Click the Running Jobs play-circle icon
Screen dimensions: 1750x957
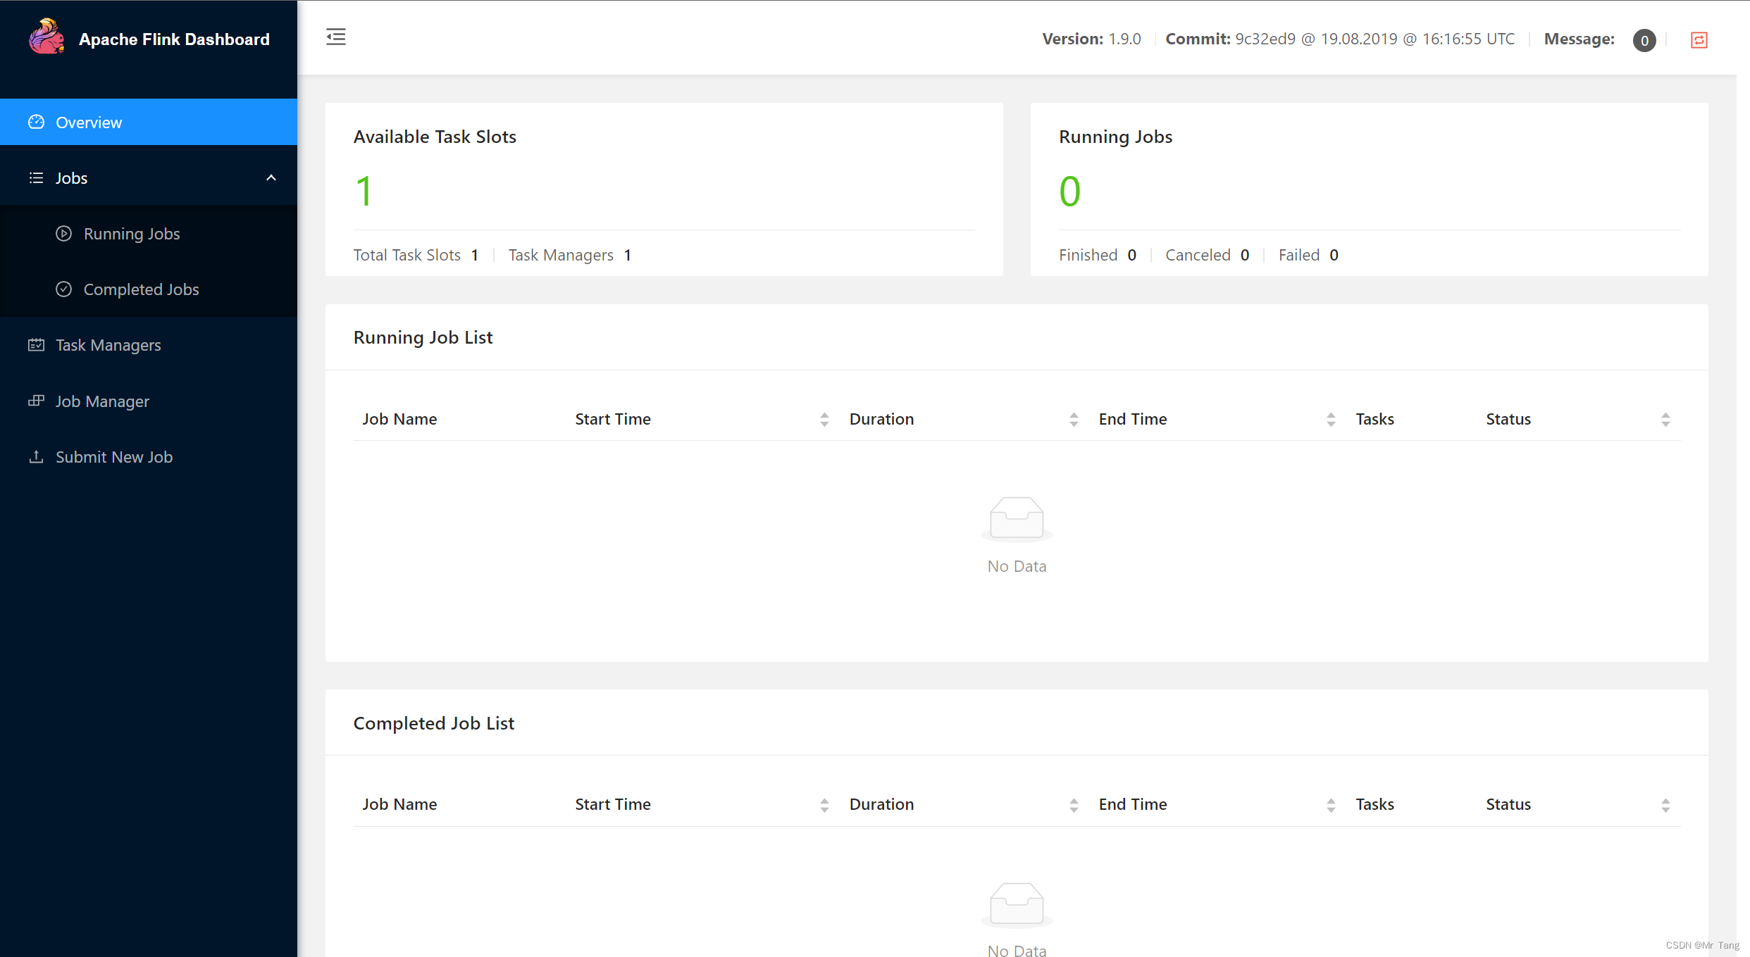63,234
